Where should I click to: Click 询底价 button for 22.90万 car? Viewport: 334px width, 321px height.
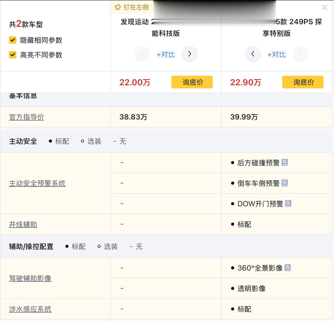click(303, 82)
